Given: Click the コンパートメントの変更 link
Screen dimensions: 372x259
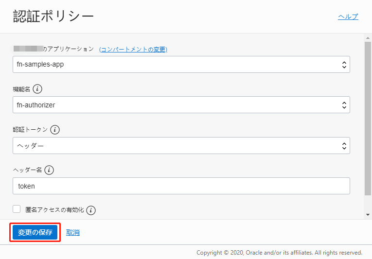Looking at the screenshot, I should 133,49.
